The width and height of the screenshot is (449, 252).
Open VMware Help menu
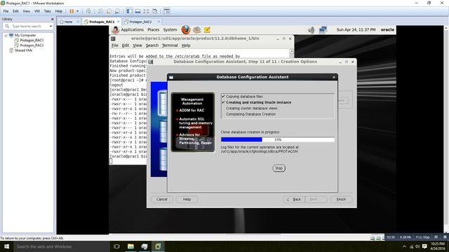pos(59,11)
